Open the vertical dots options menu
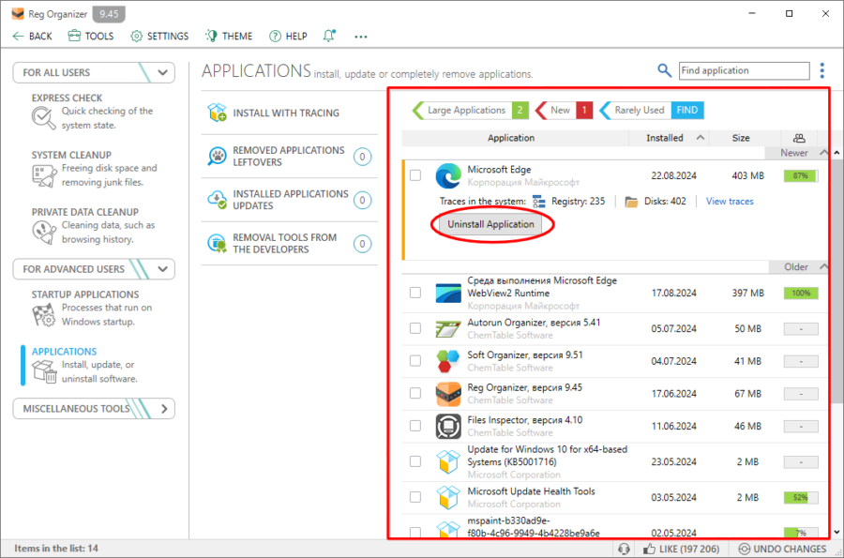 coord(821,70)
